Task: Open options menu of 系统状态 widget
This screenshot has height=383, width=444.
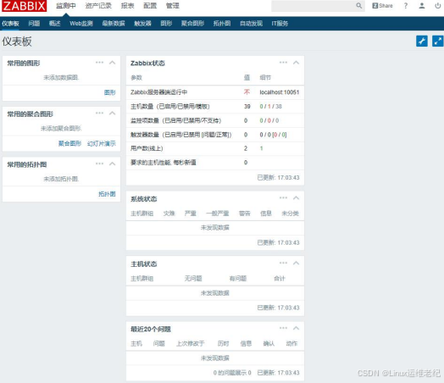Action: [283, 198]
